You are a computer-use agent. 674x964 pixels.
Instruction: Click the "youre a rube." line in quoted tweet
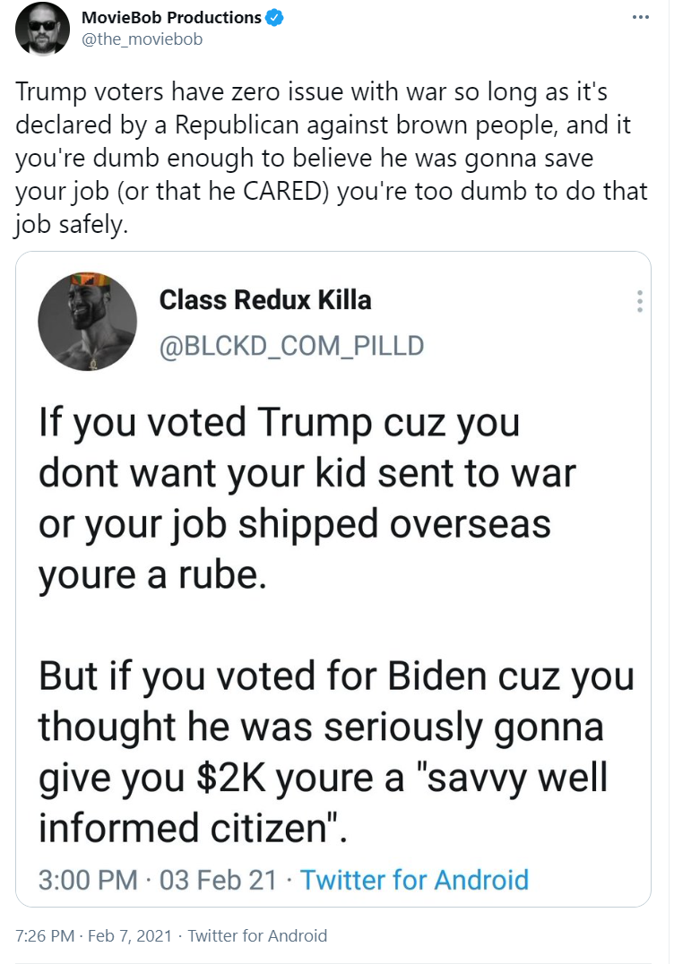click(x=152, y=575)
